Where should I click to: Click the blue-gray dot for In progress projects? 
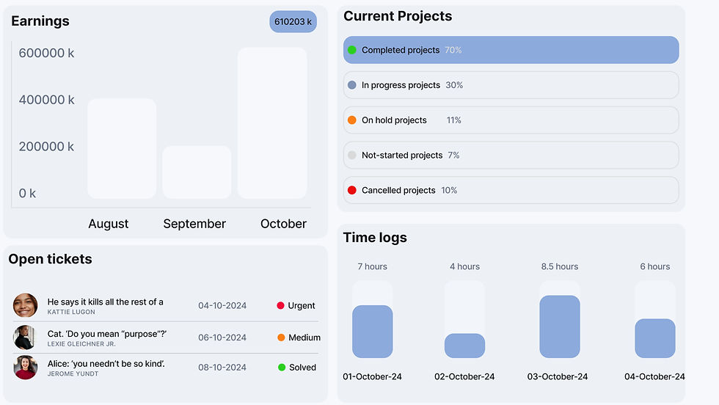click(x=351, y=85)
